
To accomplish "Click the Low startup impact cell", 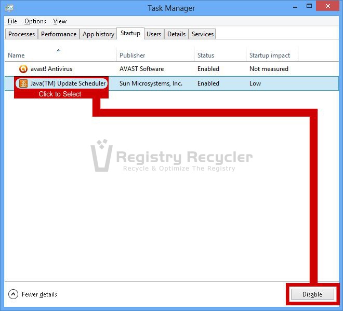I will click(255, 83).
